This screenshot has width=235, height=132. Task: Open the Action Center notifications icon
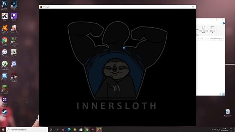[231, 129]
